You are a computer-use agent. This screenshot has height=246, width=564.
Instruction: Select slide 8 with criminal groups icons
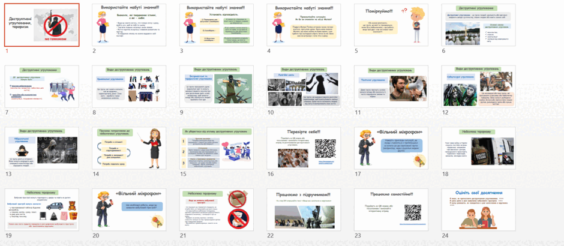[x=129, y=86]
